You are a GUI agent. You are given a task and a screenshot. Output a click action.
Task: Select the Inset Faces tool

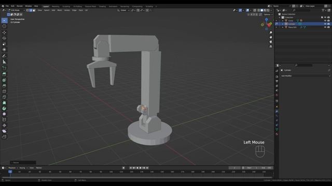pyautogui.click(x=4, y=80)
